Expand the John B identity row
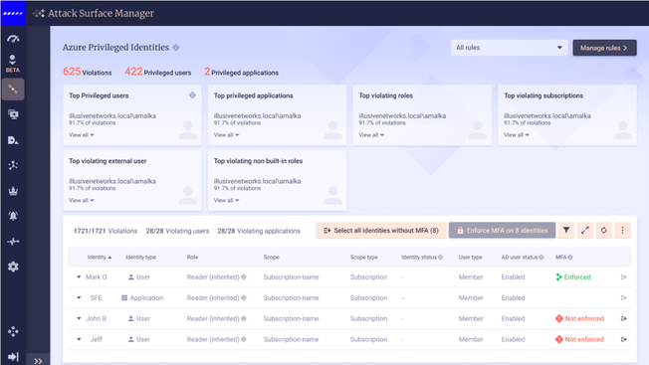This screenshot has height=365, width=649. click(79, 318)
